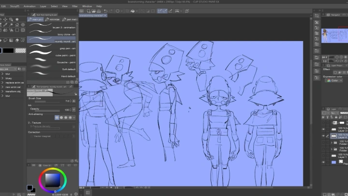
Task: Click zoom in in Navigator panel
Action: 341,57
